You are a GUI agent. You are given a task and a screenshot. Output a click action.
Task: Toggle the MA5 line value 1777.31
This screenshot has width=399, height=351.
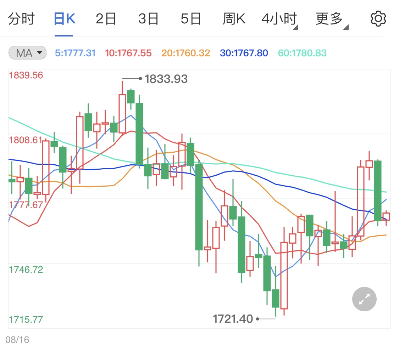point(75,52)
